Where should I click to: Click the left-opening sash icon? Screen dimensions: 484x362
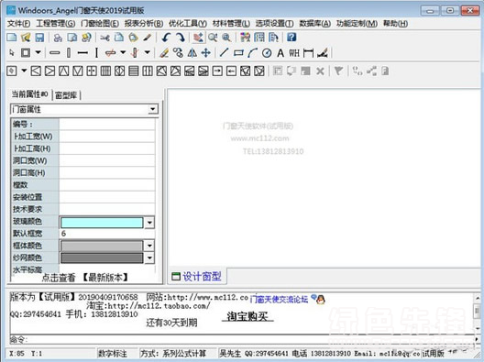[36, 71]
